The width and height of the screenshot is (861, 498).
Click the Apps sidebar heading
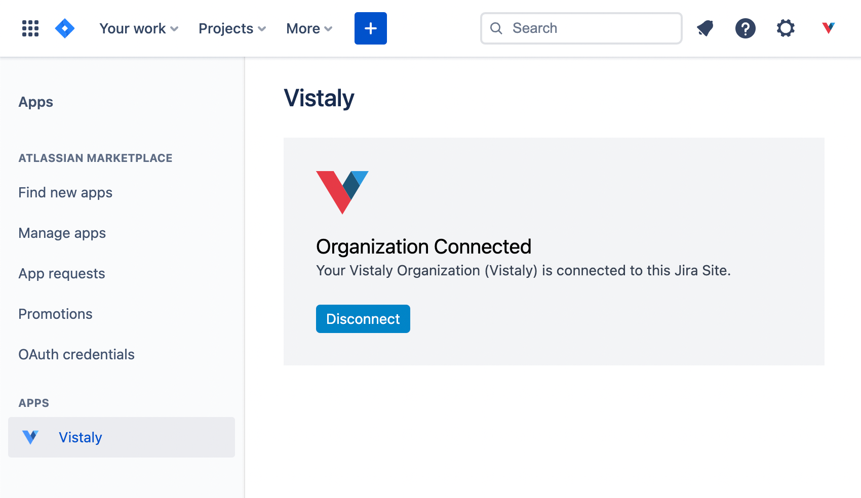(35, 102)
